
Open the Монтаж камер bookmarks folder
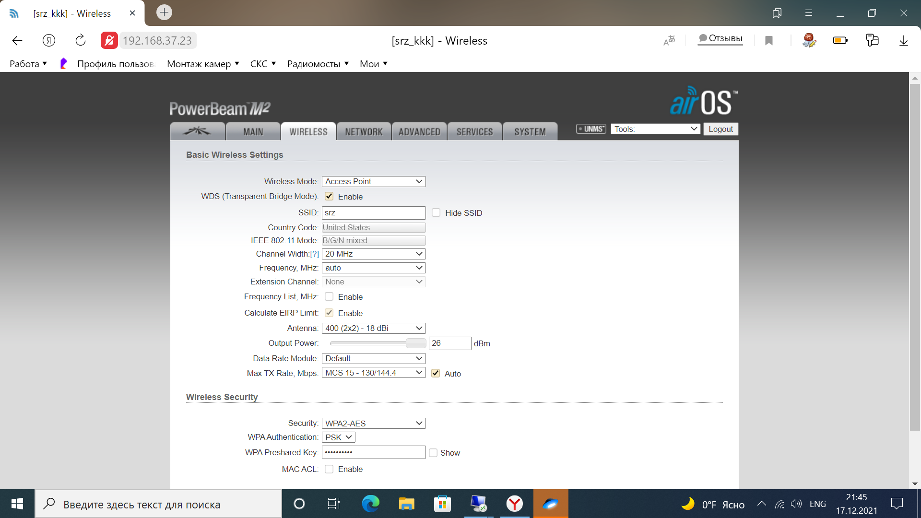click(203, 64)
